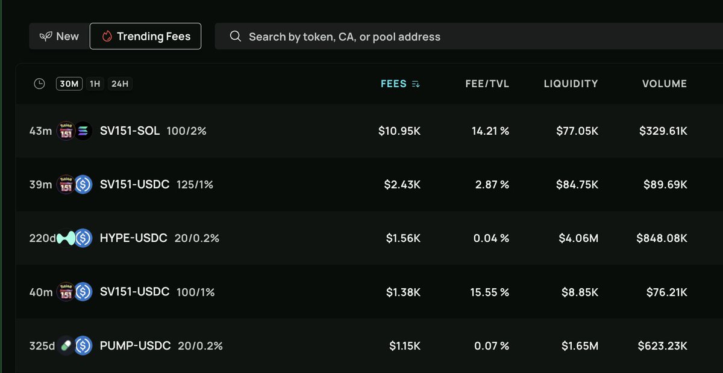Open the Trending Fees tab

(145, 36)
